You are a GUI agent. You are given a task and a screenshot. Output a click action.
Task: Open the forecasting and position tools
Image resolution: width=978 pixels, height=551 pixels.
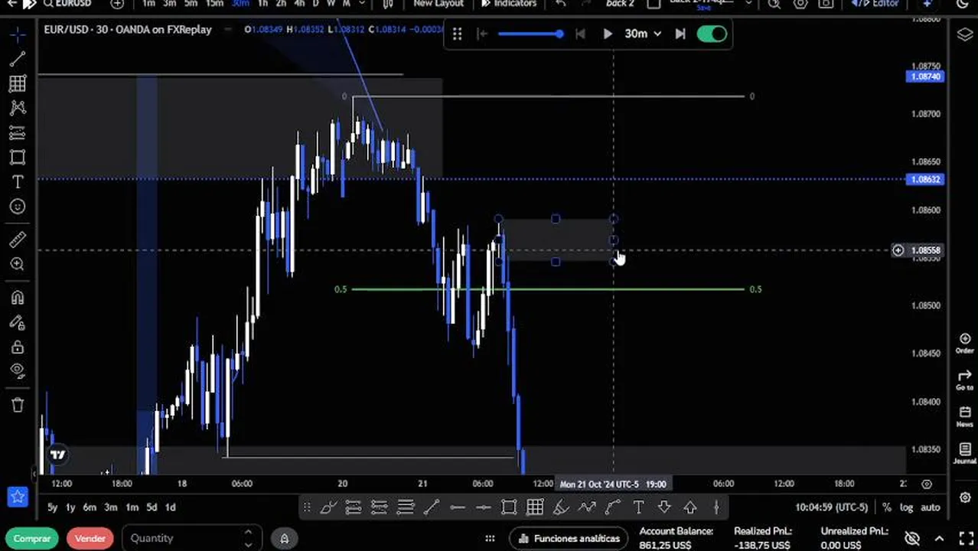[x=18, y=133]
